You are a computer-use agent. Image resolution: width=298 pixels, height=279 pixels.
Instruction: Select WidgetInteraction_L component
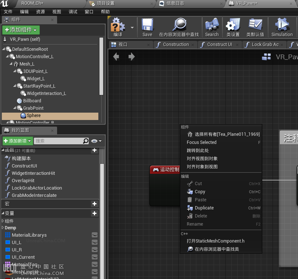tap(46, 93)
